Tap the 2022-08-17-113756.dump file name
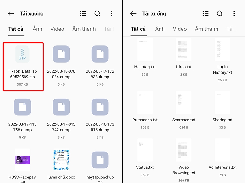The height and width of the screenshot is (183, 245). [x=22, y=127]
